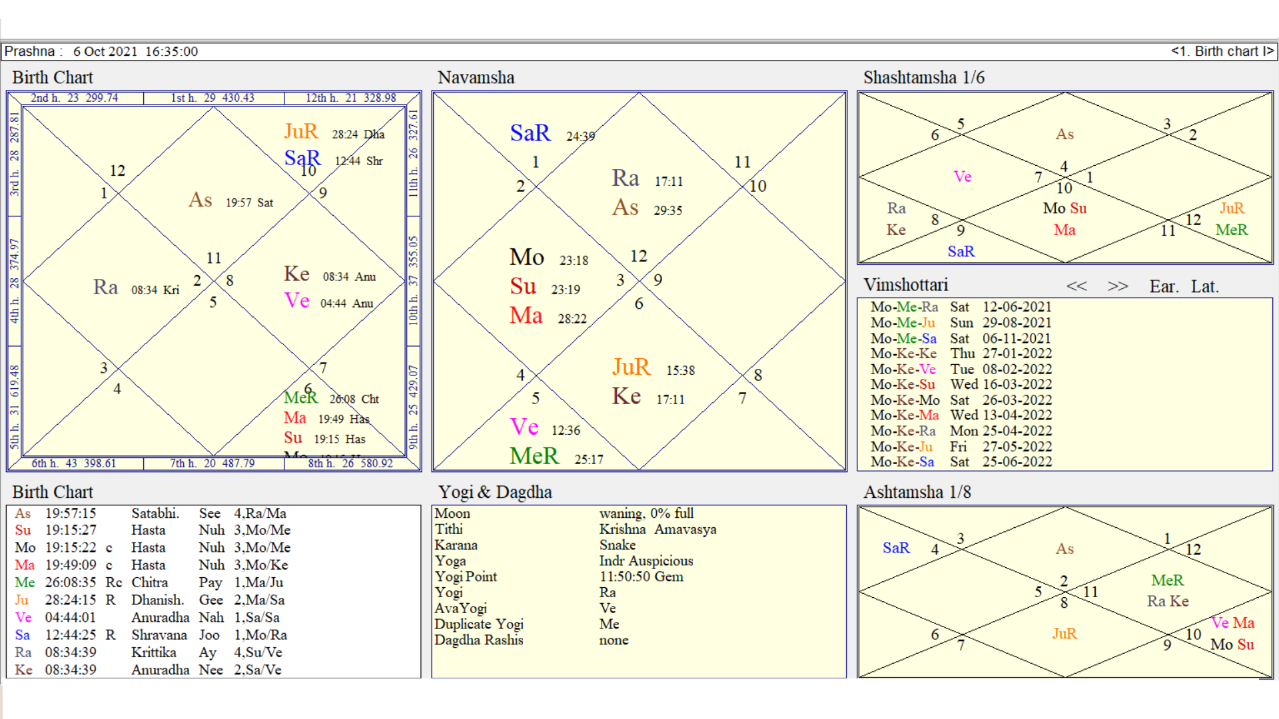
Task: Click 'Mo-Me-Ra' to expand its sub-periods
Action: click(904, 307)
